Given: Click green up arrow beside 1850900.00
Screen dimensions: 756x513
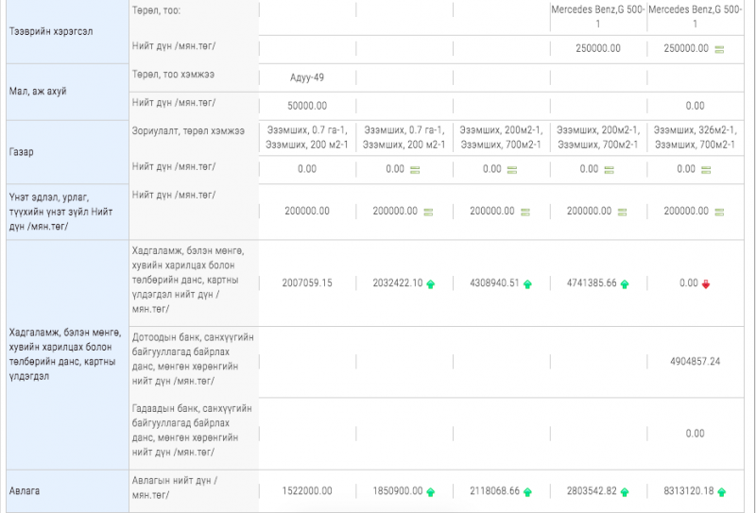Looking at the screenshot, I should pos(431,492).
